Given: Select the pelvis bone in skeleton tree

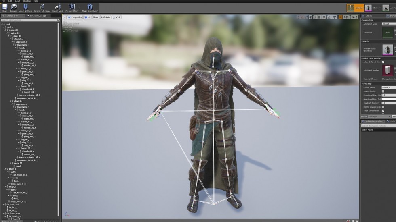Looking at the screenshot, I should coord(11,27).
